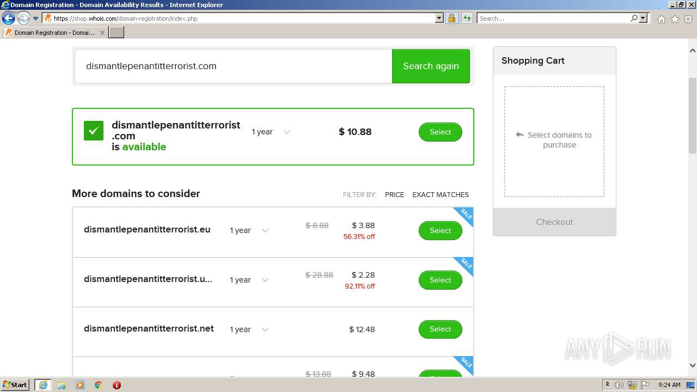Screen dimensions: 697x392
Task: Click the SALE ribbon on .eu row
Action: pos(465,215)
